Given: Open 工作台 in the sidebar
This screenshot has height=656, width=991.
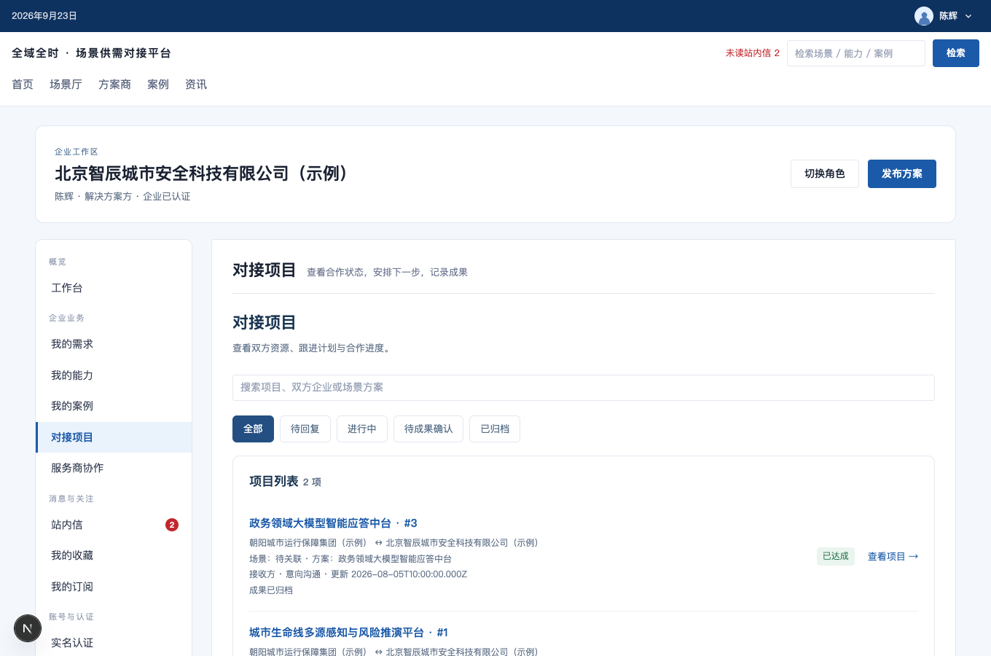Looking at the screenshot, I should (x=114, y=288).
